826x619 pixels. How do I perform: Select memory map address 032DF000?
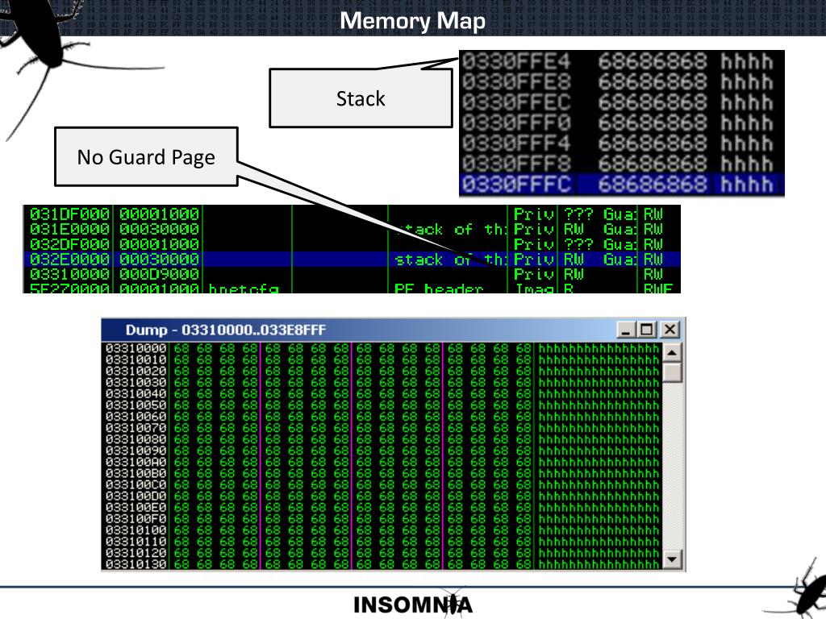69,244
